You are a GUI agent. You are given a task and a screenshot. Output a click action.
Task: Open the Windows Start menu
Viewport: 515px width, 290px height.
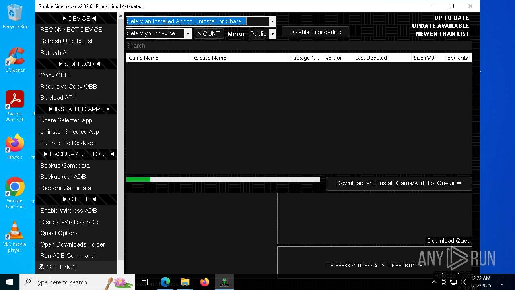[10, 282]
